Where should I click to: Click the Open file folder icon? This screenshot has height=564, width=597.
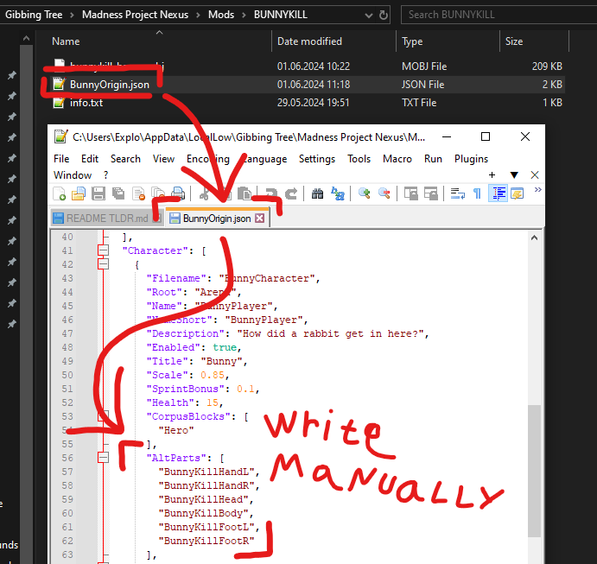(x=79, y=193)
